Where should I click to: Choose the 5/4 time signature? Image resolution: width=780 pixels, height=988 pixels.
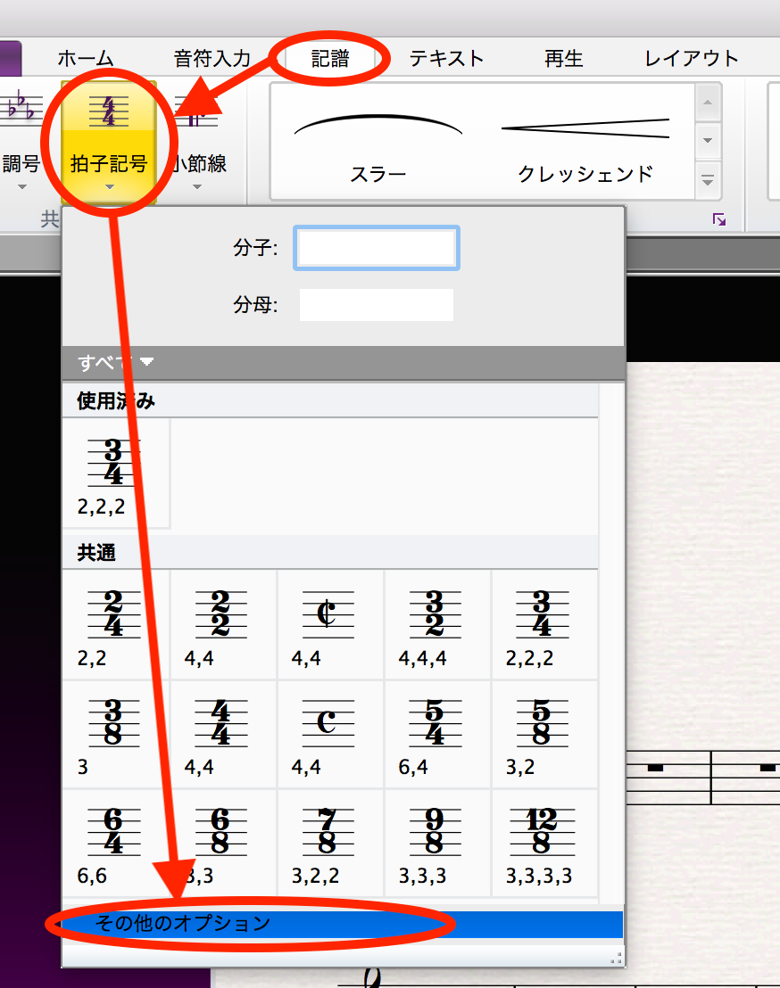click(x=436, y=732)
